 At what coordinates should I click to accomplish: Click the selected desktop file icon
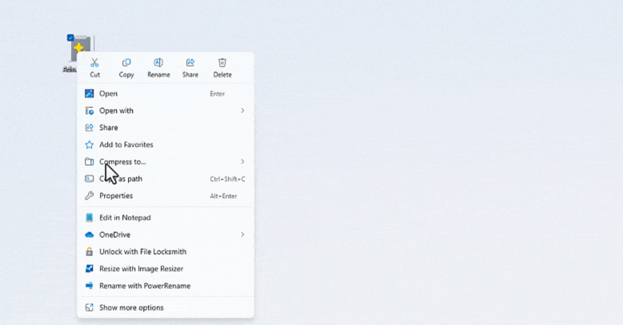(81, 49)
